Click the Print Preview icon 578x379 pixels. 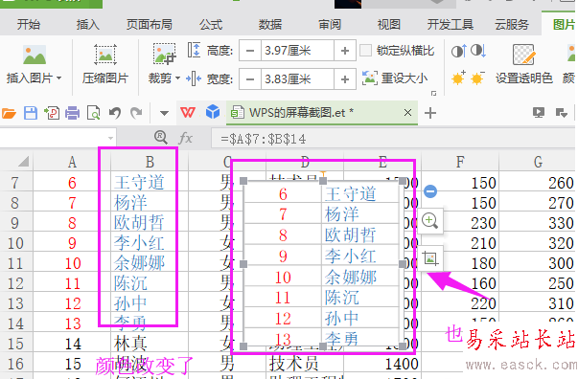click(x=94, y=113)
